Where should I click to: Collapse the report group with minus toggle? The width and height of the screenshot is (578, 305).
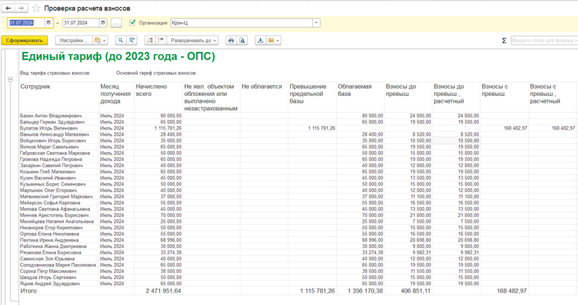click(x=10, y=79)
